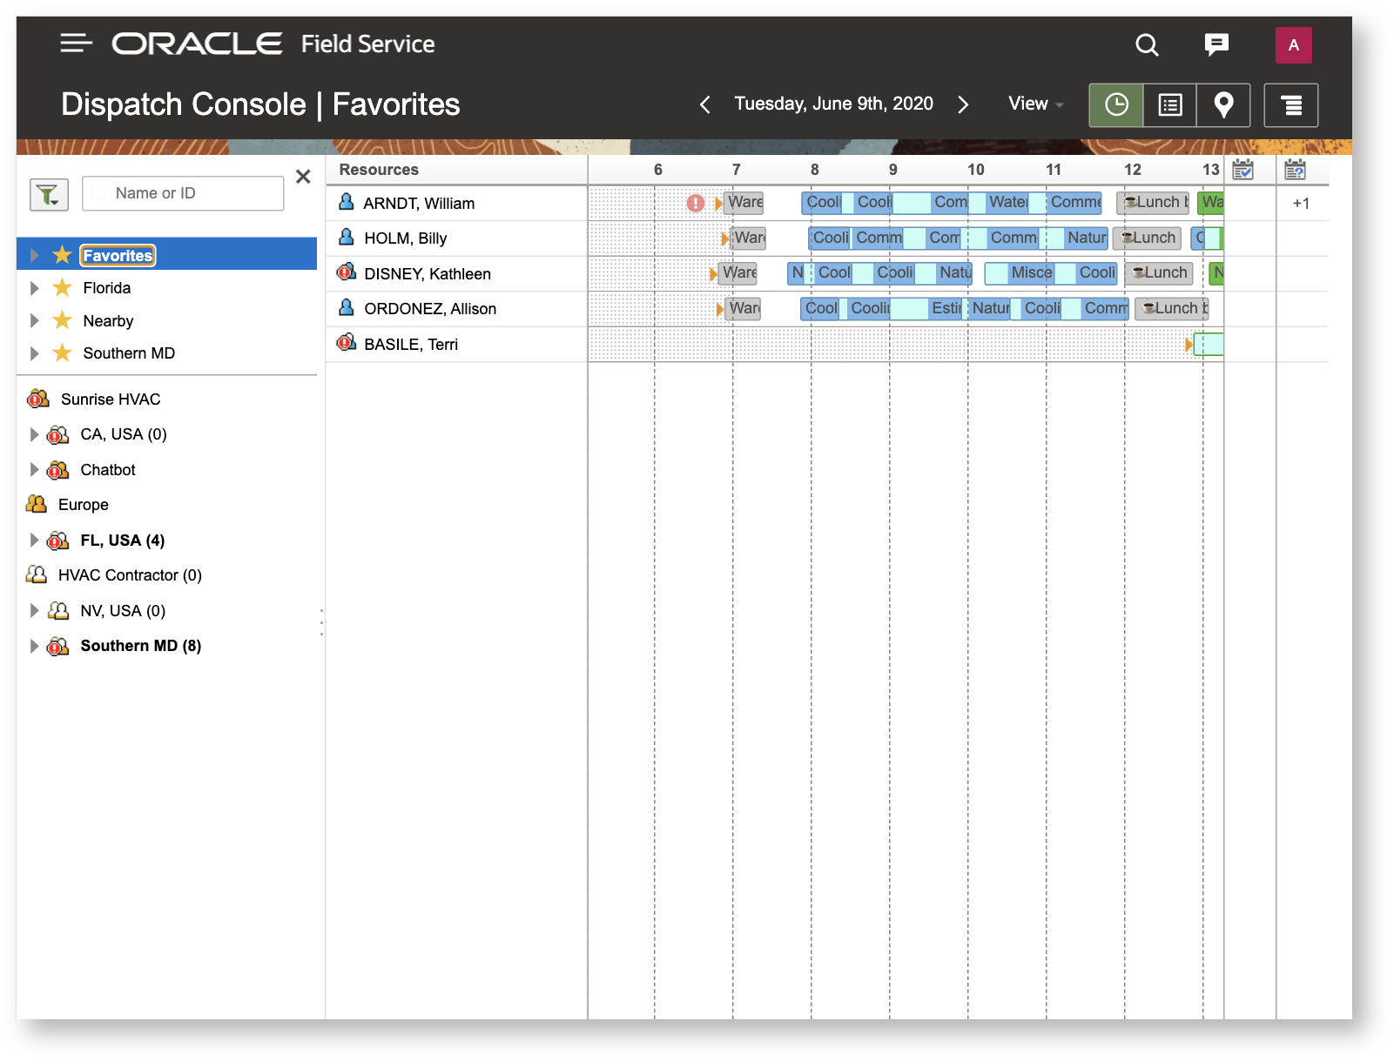Expand the Southern MD favorite node
Image resolution: width=1394 pixels, height=1061 pixels.
coord(35,353)
